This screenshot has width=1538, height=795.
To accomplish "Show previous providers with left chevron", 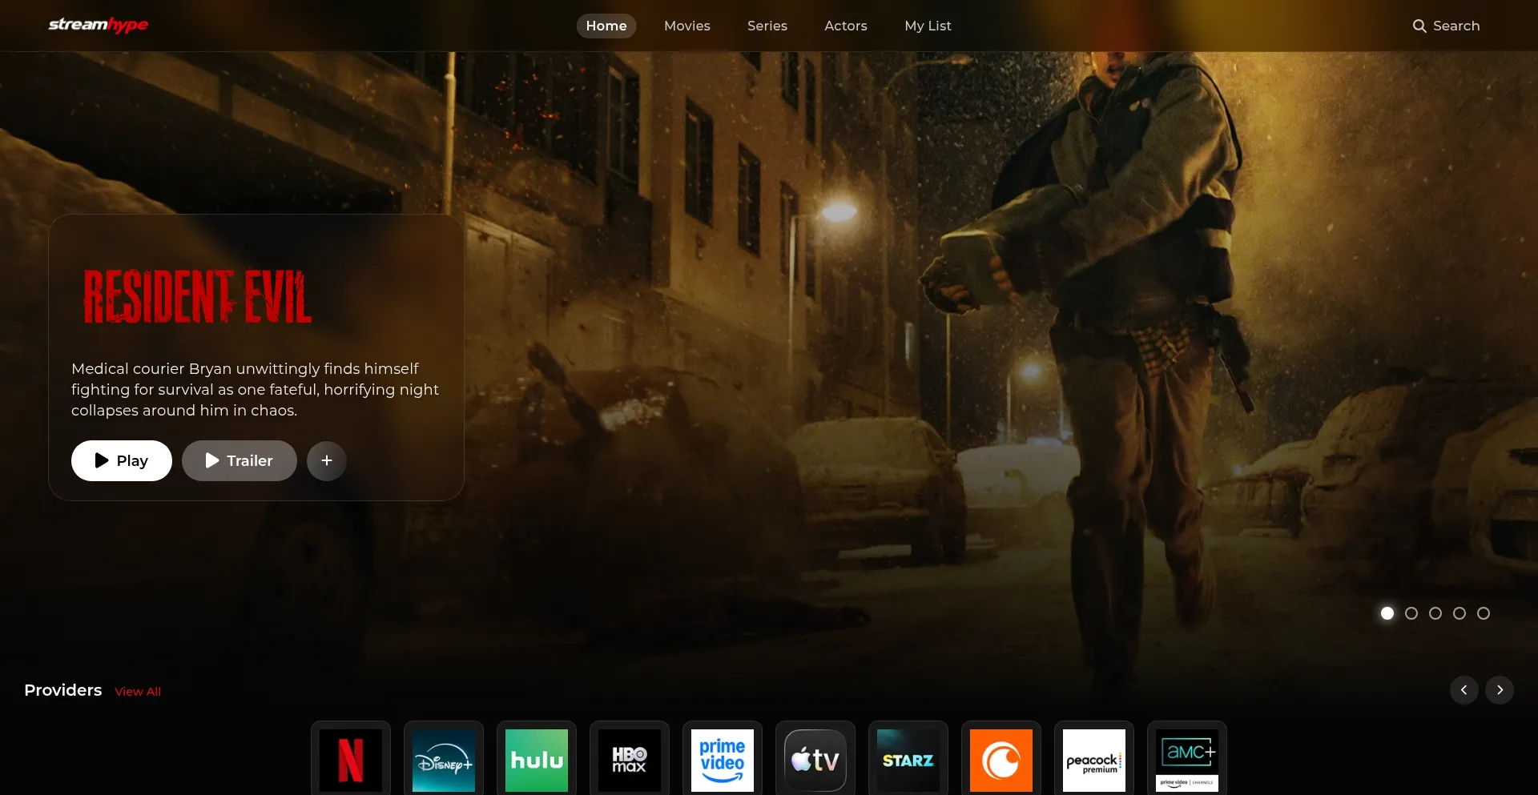I will 1464,690.
